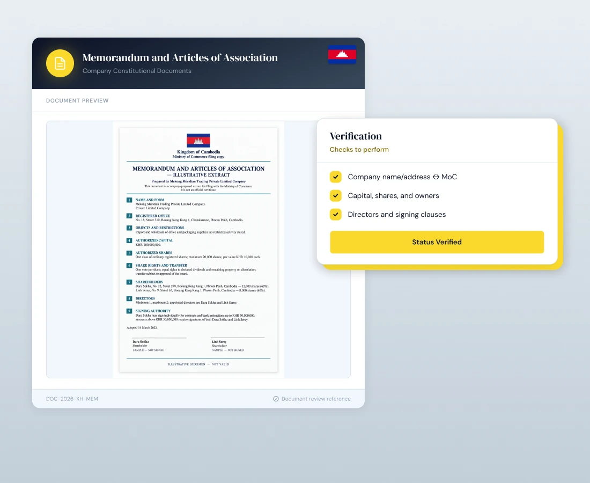The width and height of the screenshot is (590, 483).
Task: Click the Cambodia flag on document preview
Action: pos(198,141)
